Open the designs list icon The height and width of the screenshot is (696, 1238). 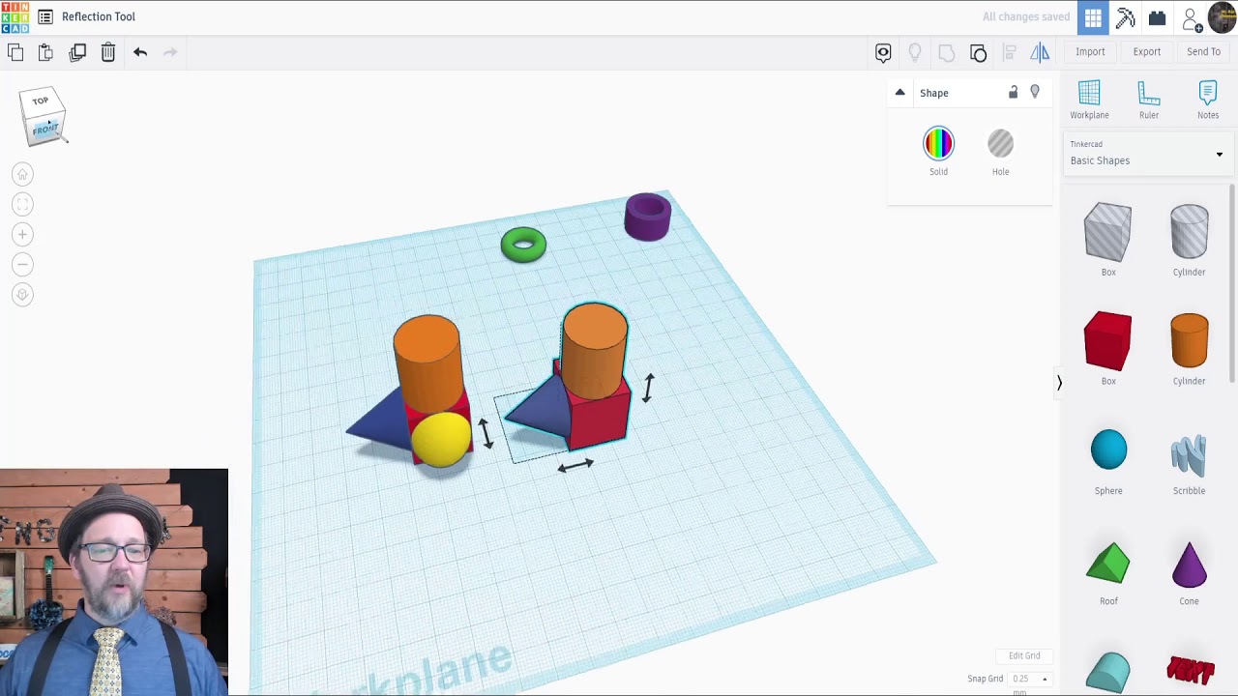pos(45,16)
